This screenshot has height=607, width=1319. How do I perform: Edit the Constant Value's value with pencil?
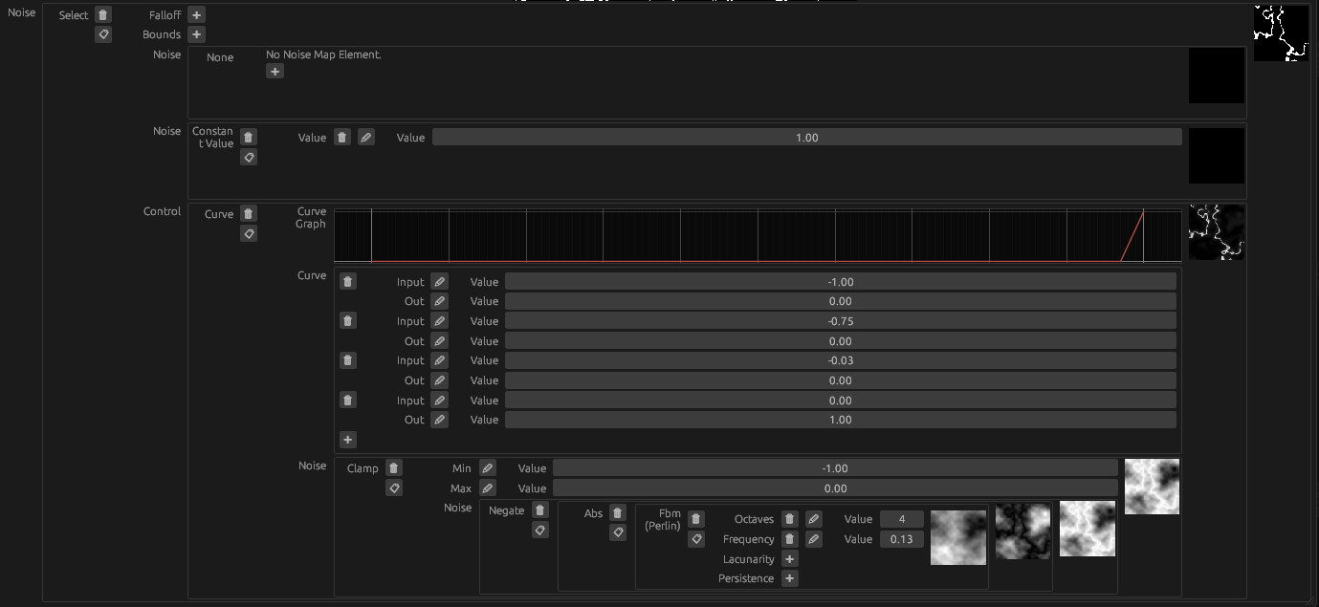pyautogui.click(x=365, y=138)
